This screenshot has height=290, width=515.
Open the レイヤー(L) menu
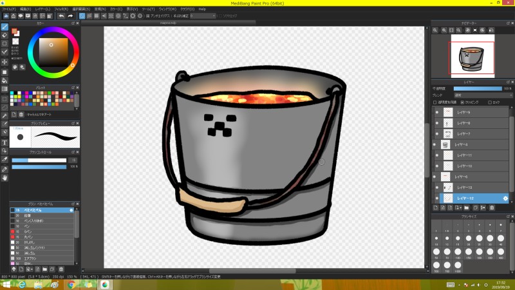coord(42,9)
